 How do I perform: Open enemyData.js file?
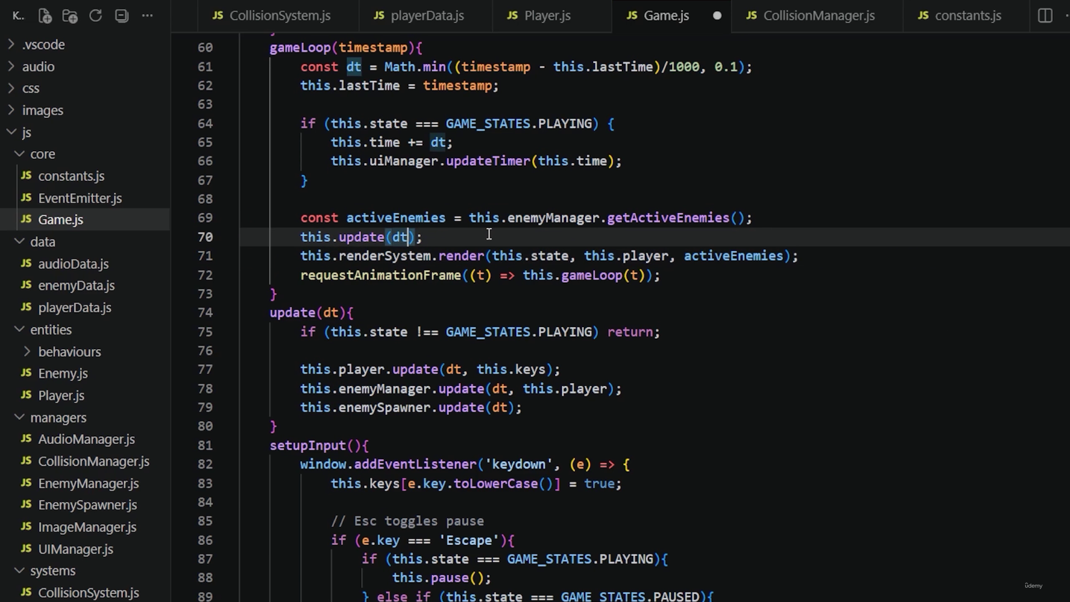point(85,286)
